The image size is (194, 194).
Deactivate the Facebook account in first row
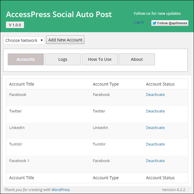155,95
